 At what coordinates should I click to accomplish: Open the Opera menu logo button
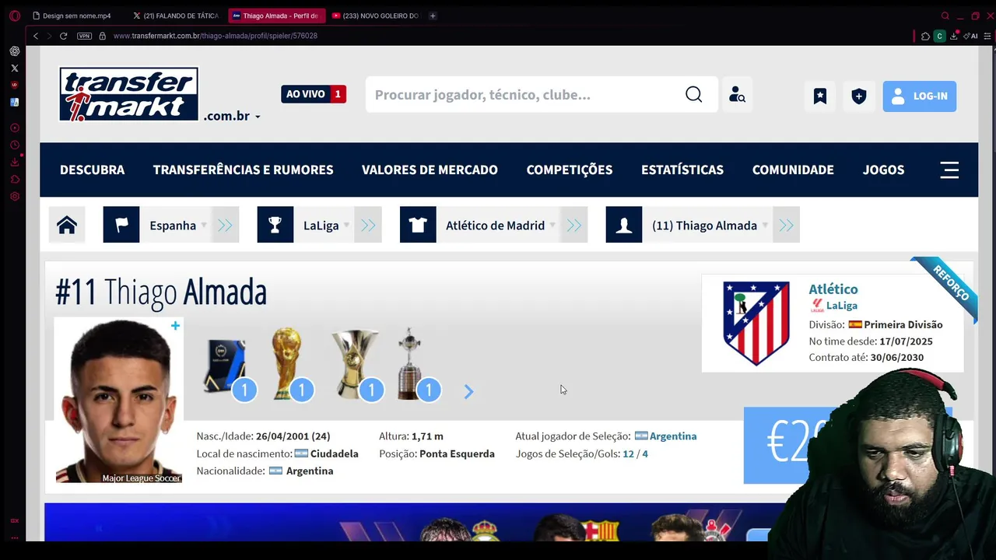pos(14,16)
